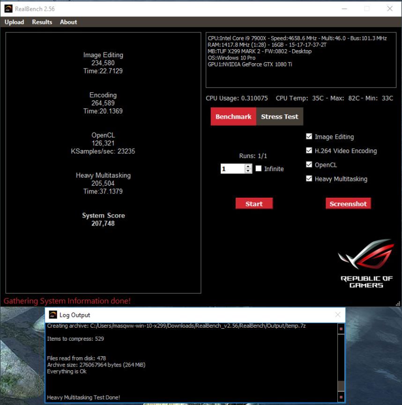Screen dimensions: 402x405
Task: Click the Log Output scrollbar thumb
Action: pos(341,386)
